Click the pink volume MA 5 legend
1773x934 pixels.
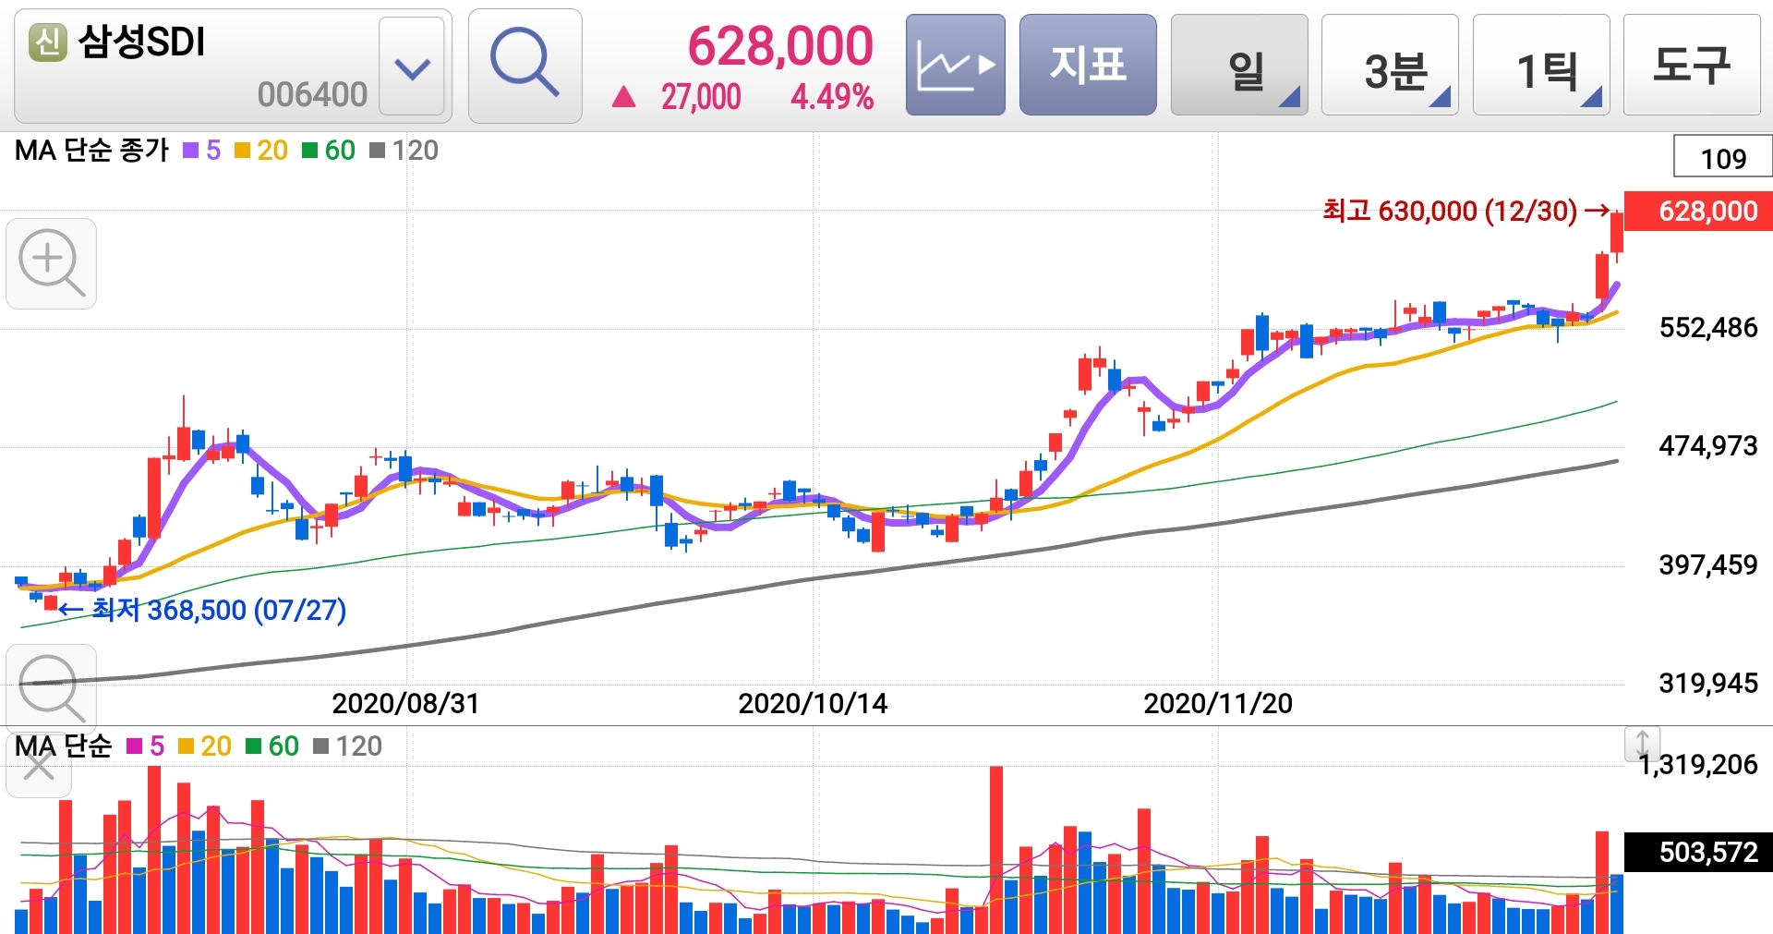click(x=145, y=746)
